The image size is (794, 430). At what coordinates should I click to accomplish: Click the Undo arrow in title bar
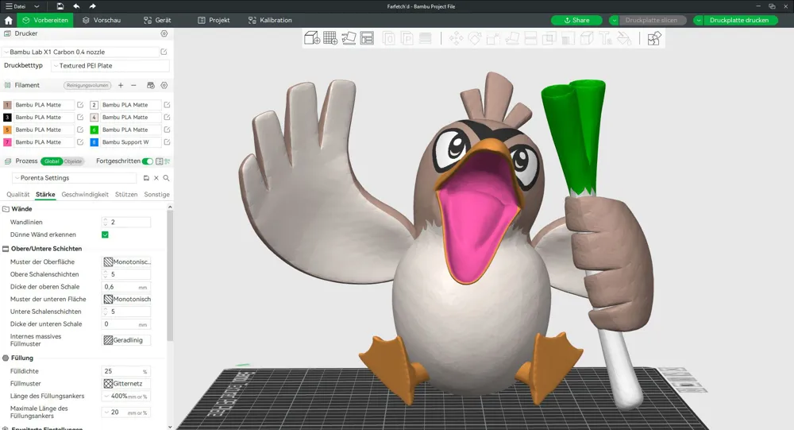pos(76,6)
